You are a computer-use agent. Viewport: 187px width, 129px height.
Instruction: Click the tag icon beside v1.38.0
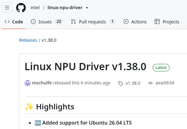121,83
